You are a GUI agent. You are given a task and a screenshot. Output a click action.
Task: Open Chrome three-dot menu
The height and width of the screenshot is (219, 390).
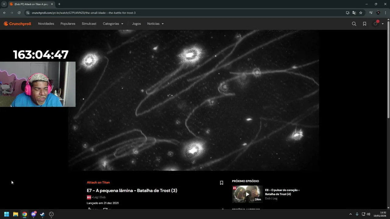tap(386, 13)
